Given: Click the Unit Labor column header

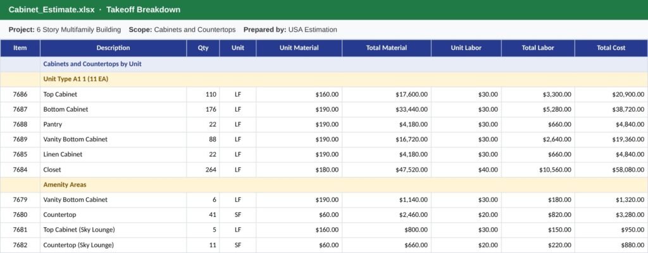Looking at the screenshot, I should tap(466, 48).
